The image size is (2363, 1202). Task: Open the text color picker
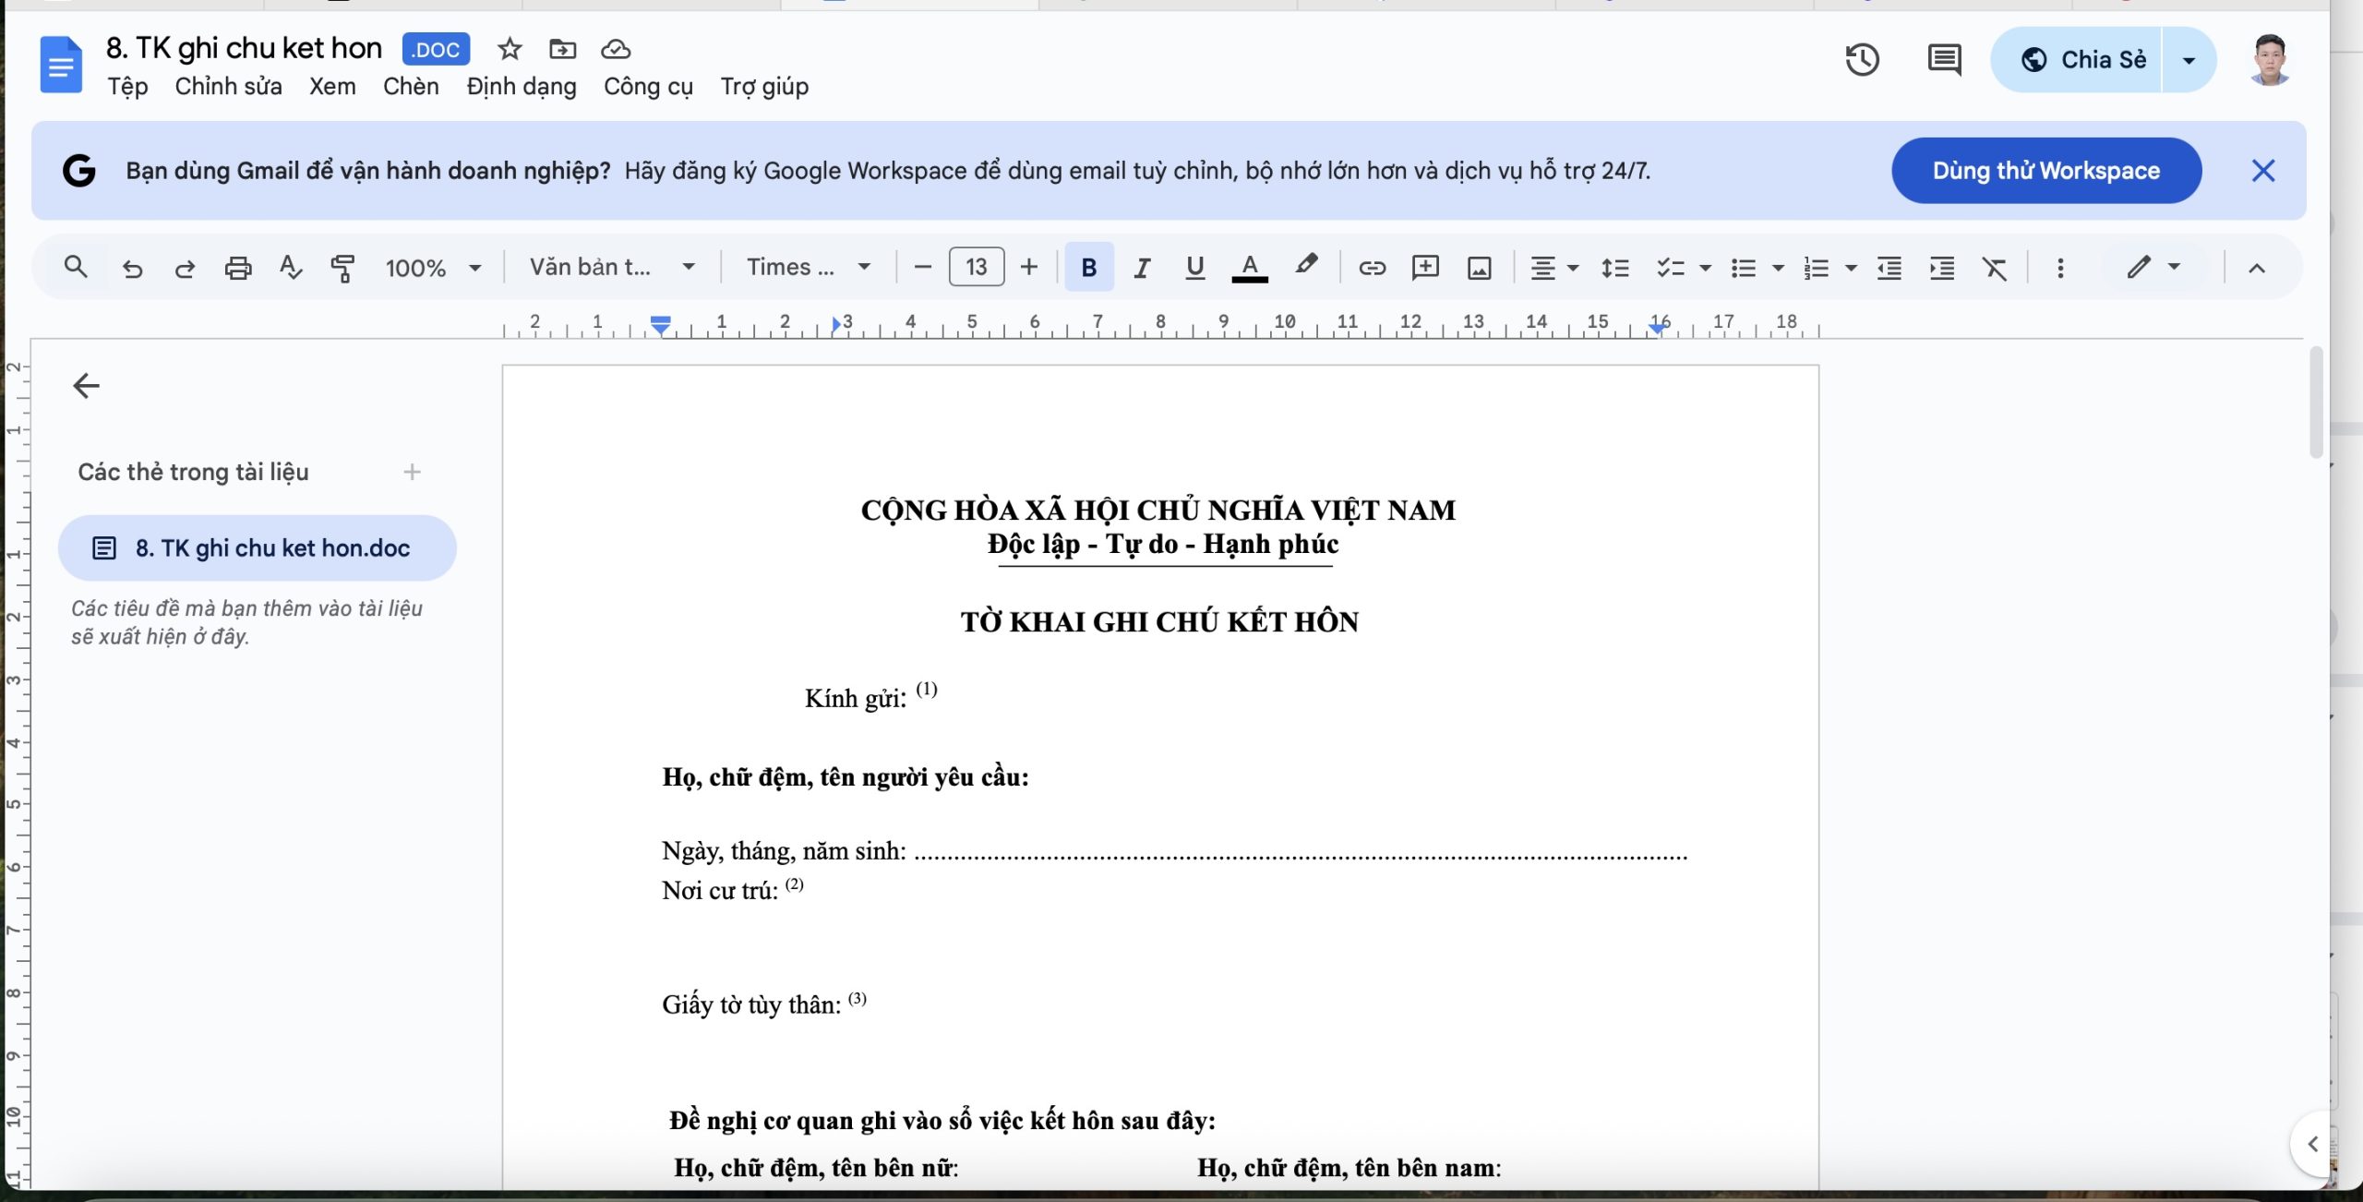(x=1249, y=268)
